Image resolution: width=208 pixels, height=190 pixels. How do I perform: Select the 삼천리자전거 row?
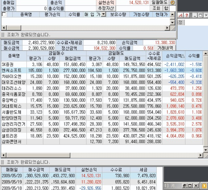click(102, 124)
